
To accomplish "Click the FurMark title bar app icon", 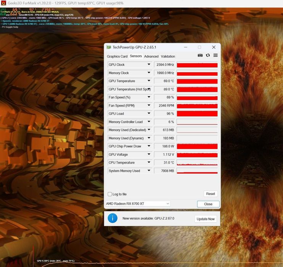I will 3,3.
